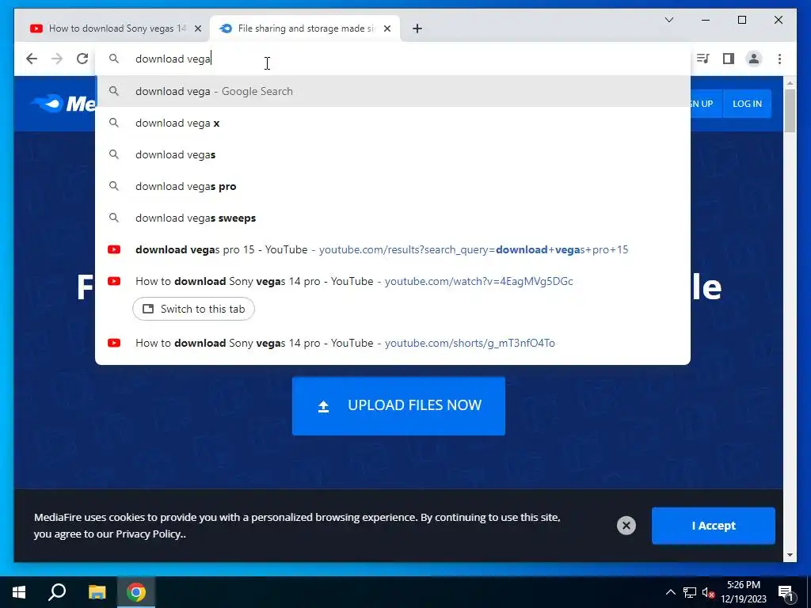The height and width of the screenshot is (608, 811).
Task: Show hidden system tray icons
Action: pyautogui.click(x=670, y=592)
